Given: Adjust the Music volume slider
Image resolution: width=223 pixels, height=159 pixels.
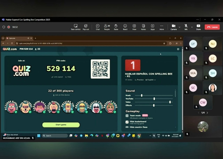Looking at the screenshot, I should 142,95.
